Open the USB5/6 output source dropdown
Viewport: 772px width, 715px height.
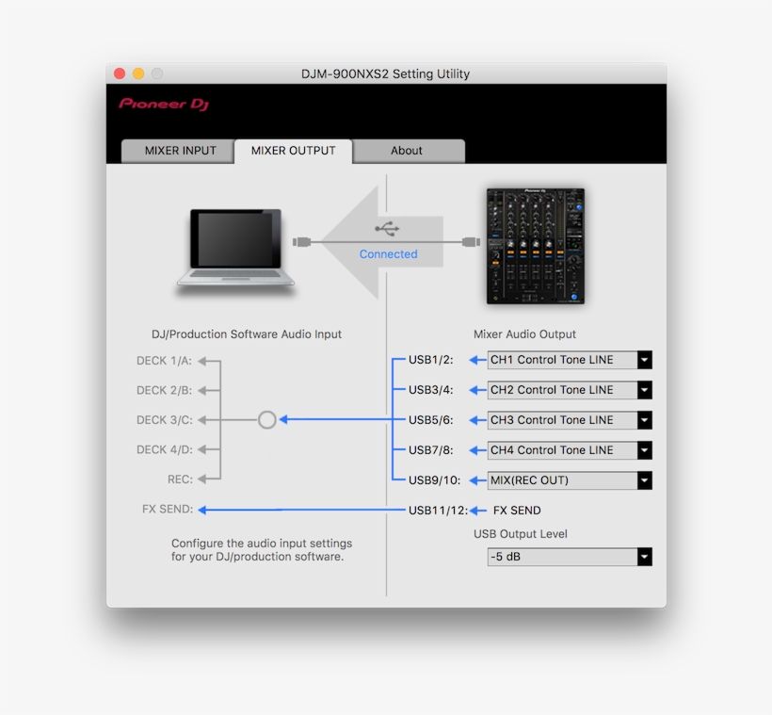click(570, 420)
